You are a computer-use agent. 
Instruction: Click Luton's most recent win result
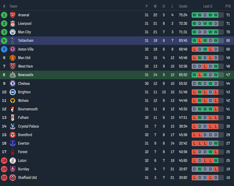[x=216, y=160]
